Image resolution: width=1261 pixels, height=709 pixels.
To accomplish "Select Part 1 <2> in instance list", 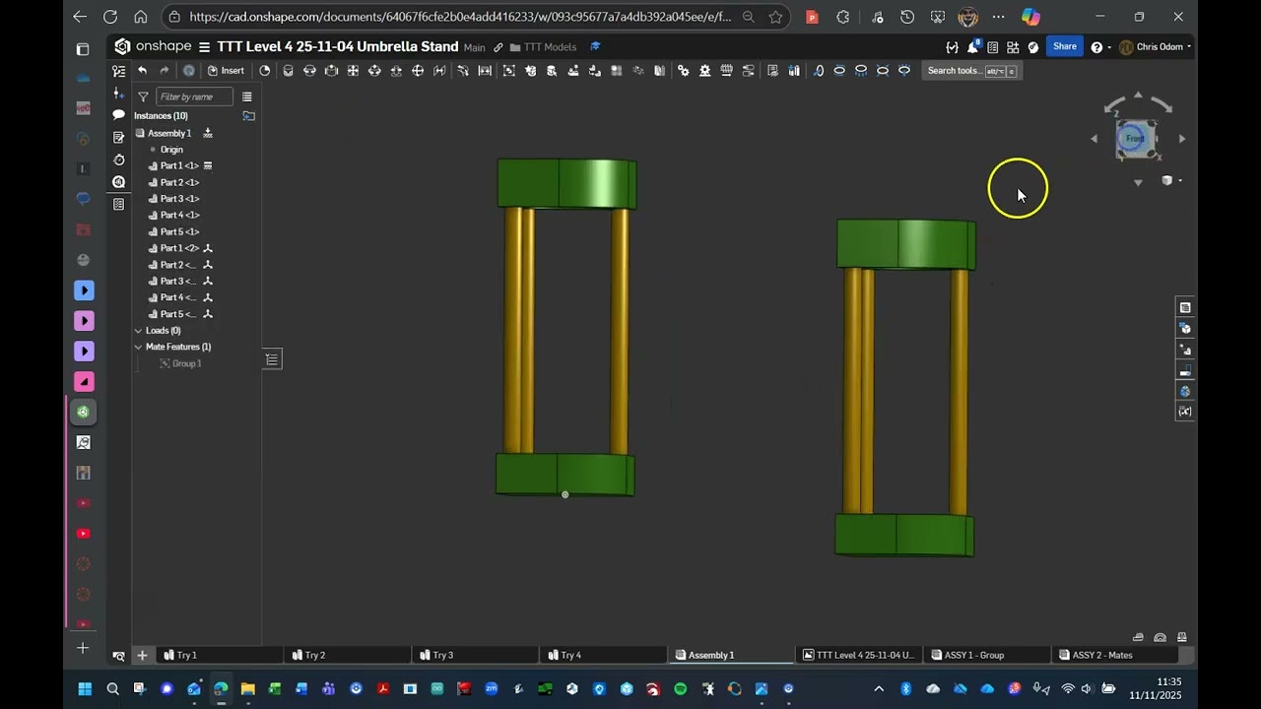I will 179,248.
